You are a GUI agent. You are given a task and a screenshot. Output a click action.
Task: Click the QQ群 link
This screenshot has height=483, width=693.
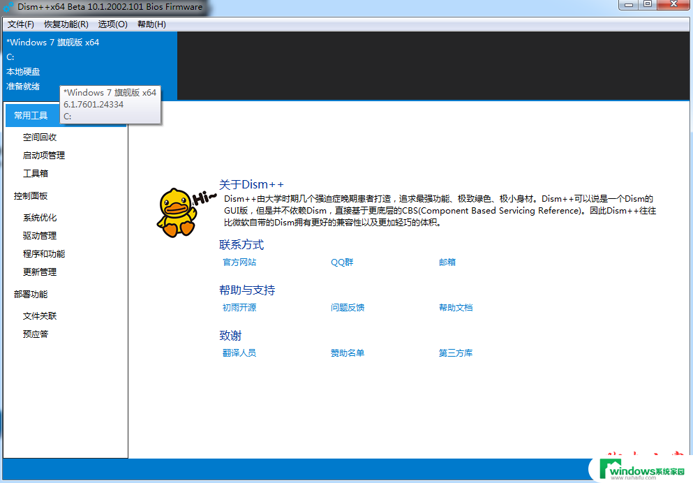click(342, 262)
